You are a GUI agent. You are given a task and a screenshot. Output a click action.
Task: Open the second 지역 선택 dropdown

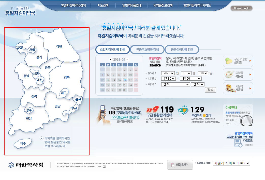(198, 84)
